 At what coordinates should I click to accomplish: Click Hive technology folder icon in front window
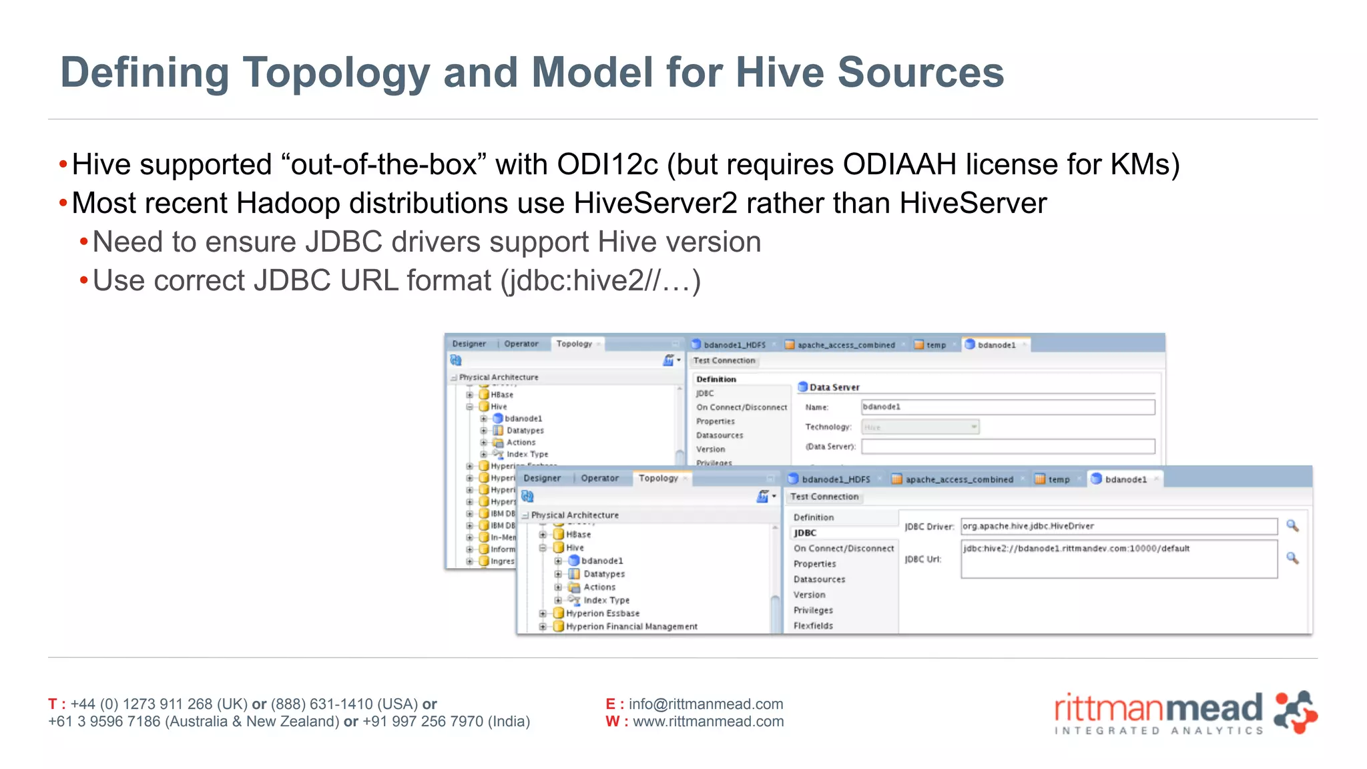[x=559, y=547]
